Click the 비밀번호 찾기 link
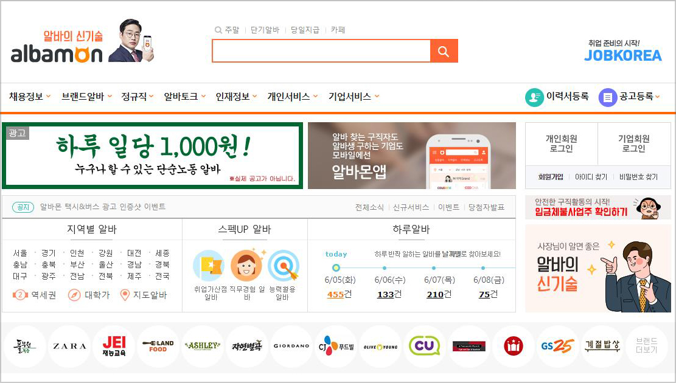Screen dimensions: 676x383 click(638, 177)
